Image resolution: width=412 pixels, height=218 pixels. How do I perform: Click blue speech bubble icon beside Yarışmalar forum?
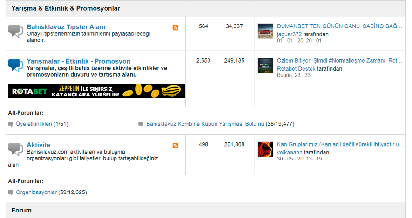coord(15,65)
